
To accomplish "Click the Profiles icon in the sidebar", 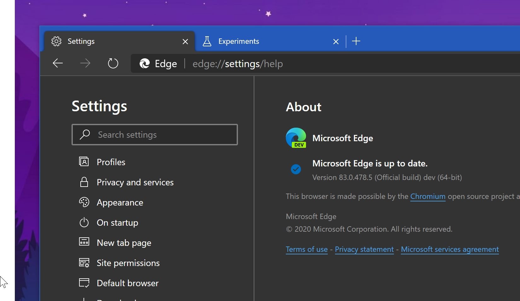I will pos(84,162).
